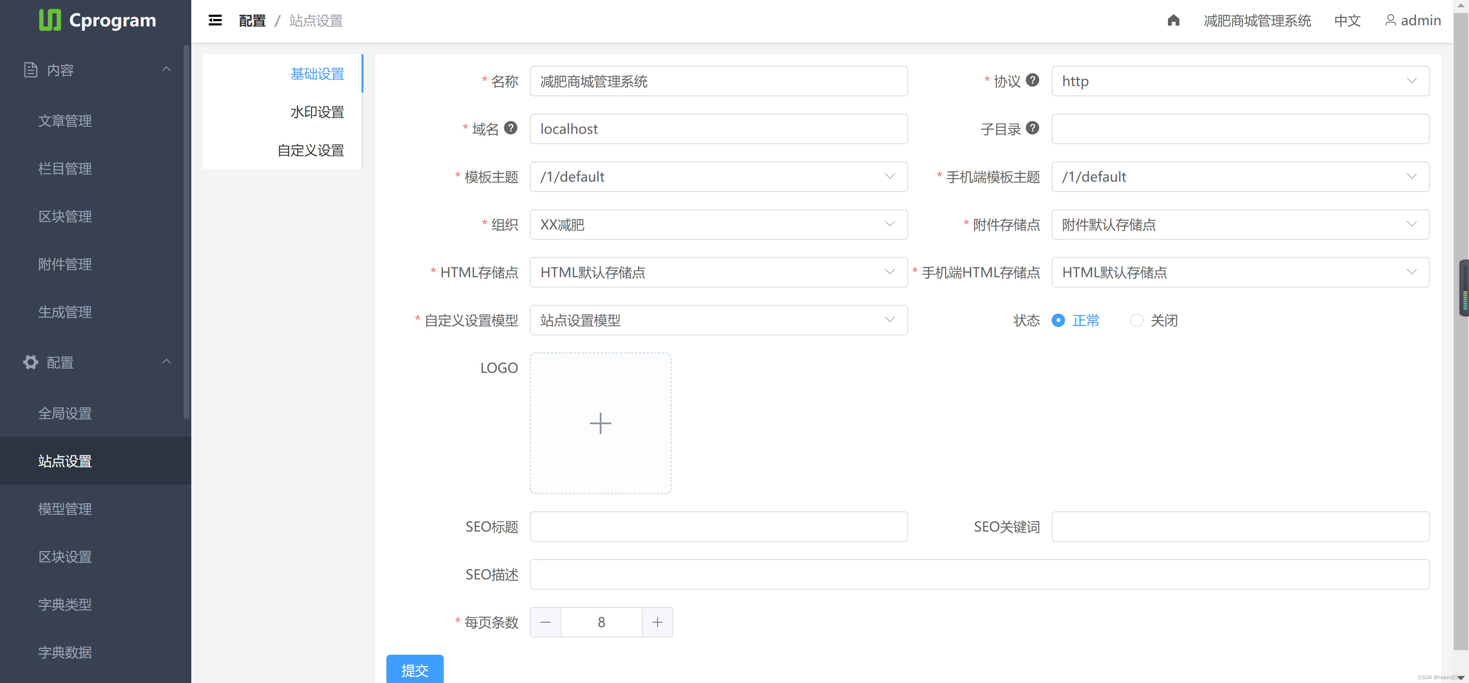Image resolution: width=1469 pixels, height=683 pixels.
Task: Open the help tooltip beside 域名
Action: point(511,128)
